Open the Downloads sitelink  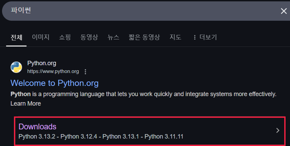(x=37, y=127)
